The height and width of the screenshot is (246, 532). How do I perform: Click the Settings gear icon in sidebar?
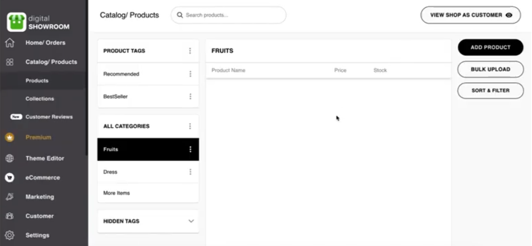tap(10, 235)
